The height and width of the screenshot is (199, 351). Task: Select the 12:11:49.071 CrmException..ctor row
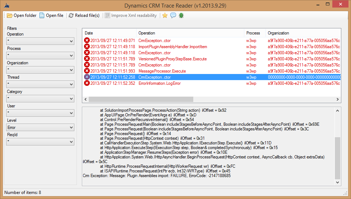(212, 41)
